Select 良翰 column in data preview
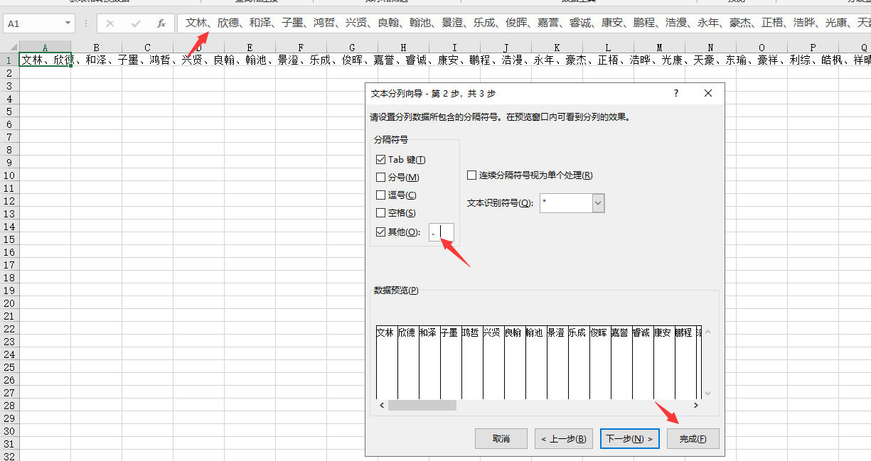Screen dimensions: 871x461 point(515,362)
